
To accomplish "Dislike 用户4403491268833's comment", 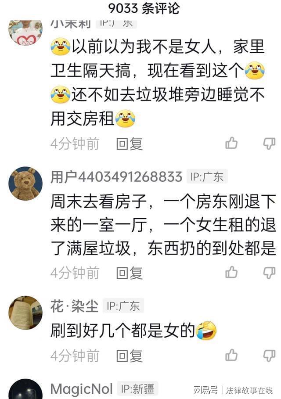I will [x=269, y=273].
